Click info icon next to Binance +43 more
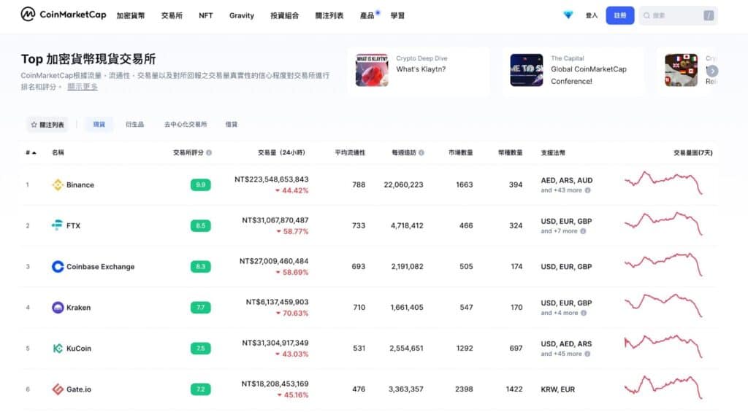Viewport: 748px width, 412px height. 588,190
